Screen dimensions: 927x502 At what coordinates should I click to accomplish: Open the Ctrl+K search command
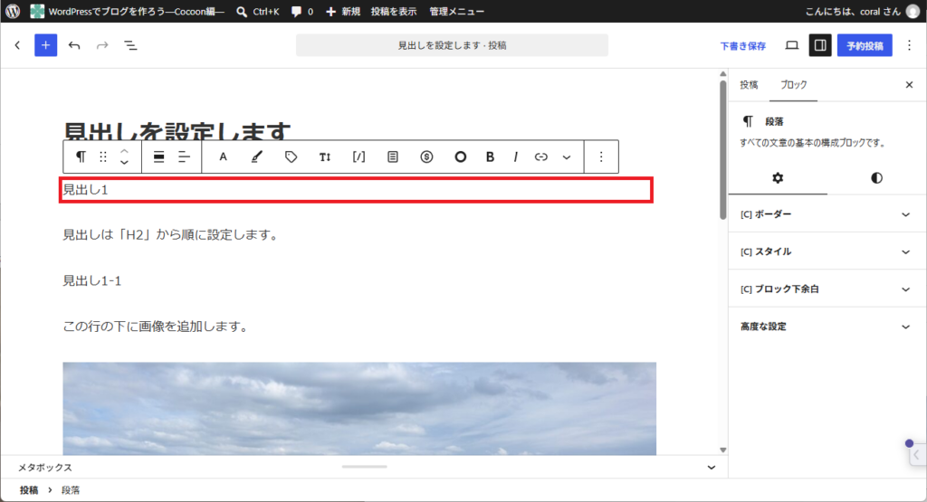(258, 11)
